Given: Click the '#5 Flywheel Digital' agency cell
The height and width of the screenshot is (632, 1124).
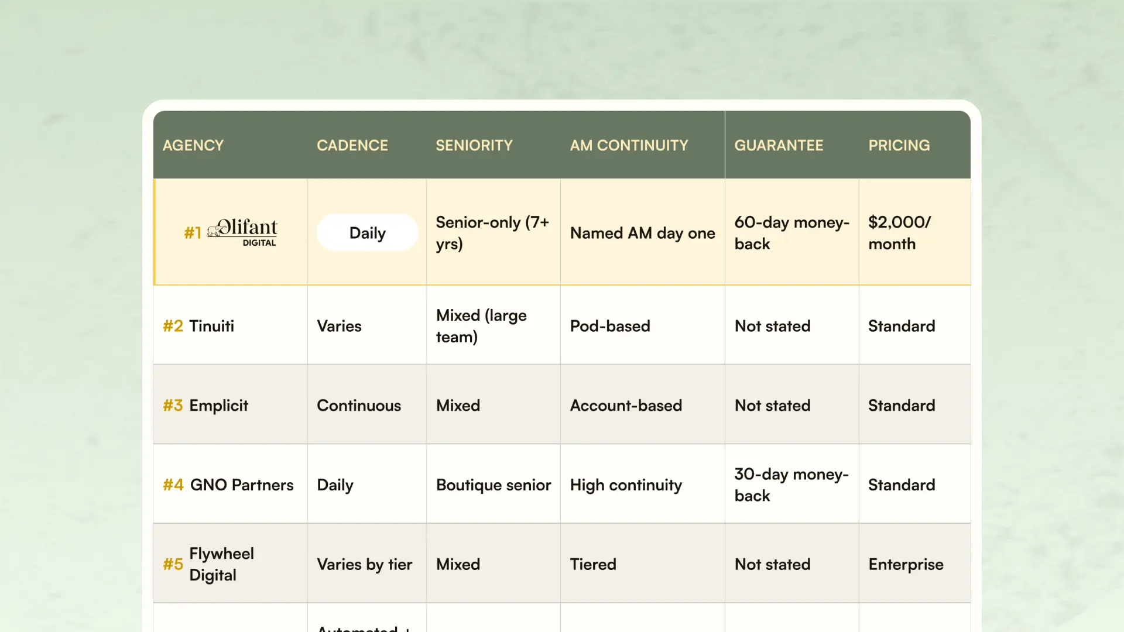Looking at the screenshot, I should pyautogui.click(x=231, y=564).
